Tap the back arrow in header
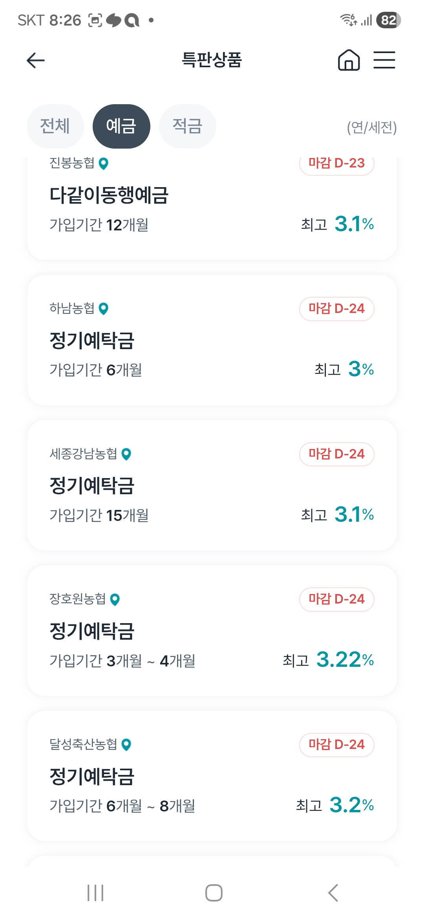This screenshot has height=920, width=424. (x=36, y=60)
